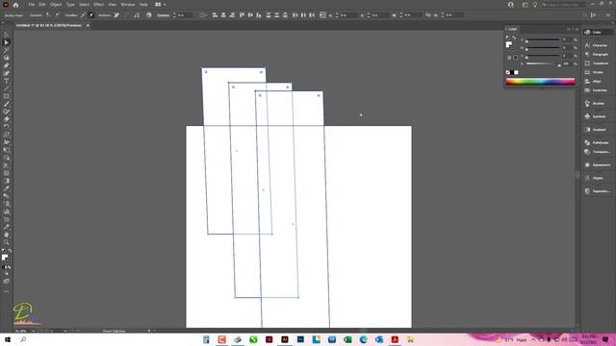Open Excel from the taskbar

[347, 339]
